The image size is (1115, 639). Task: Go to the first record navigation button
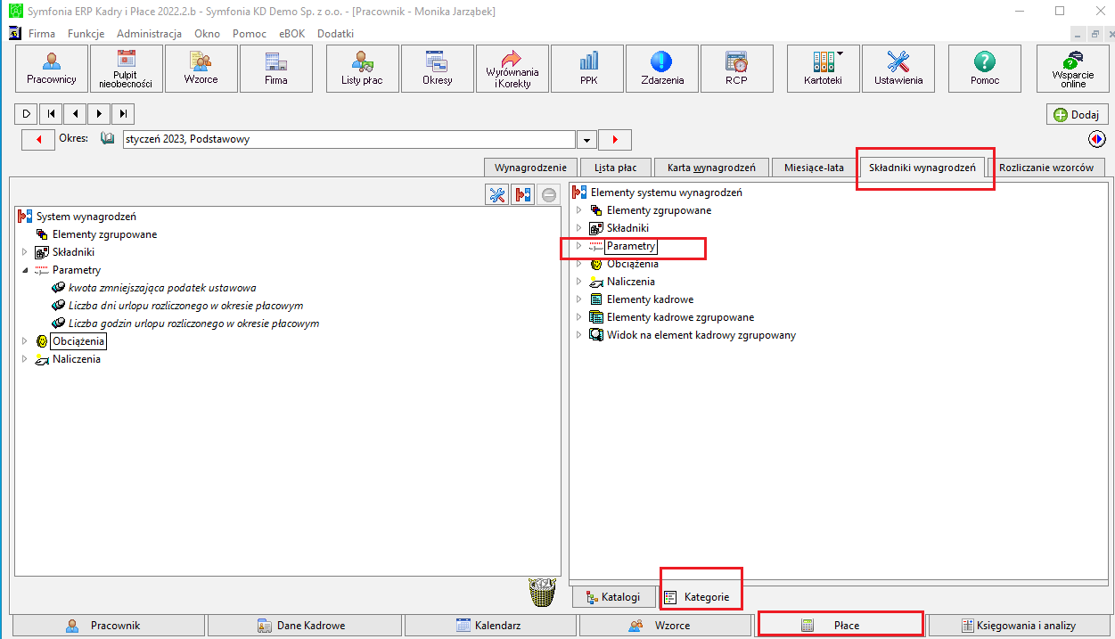pos(51,114)
